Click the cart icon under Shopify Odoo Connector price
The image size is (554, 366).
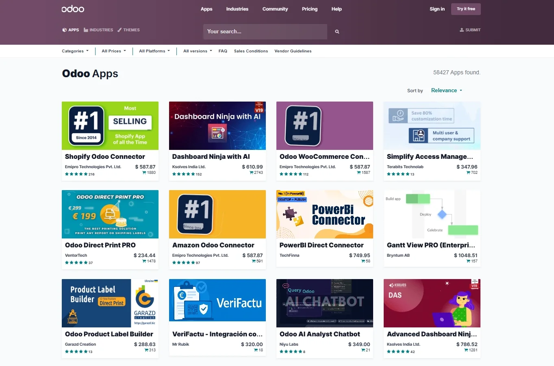[x=144, y=173]
